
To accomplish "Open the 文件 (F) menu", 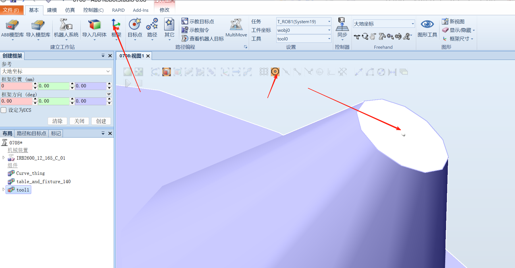I will (x=11, y=10).
